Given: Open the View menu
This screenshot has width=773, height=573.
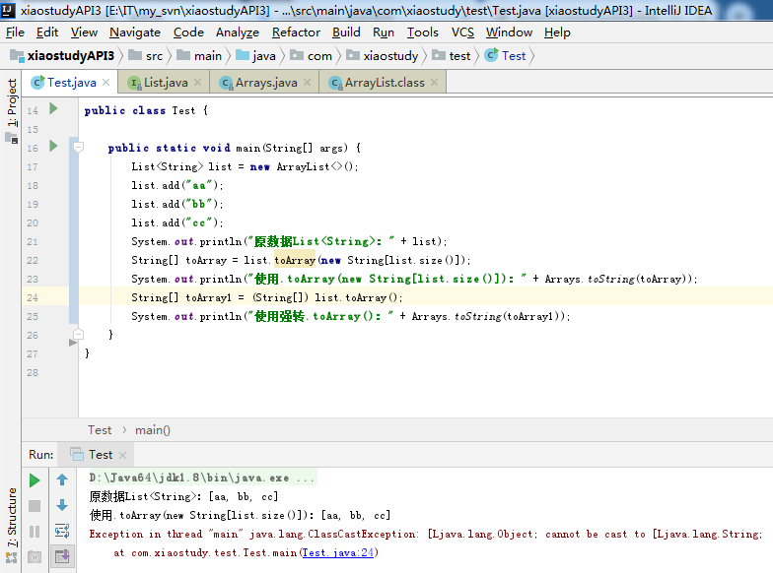Looking at the screenshot, I should click(x=84, y=32).
